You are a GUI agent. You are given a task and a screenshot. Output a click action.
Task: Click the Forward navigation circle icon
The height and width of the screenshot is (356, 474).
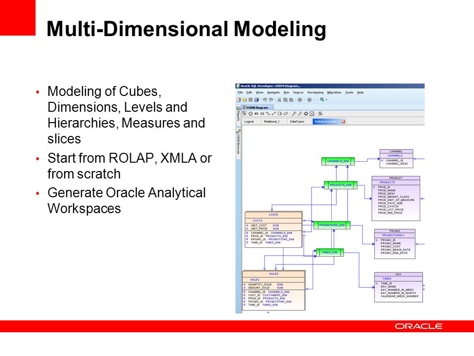309,99
